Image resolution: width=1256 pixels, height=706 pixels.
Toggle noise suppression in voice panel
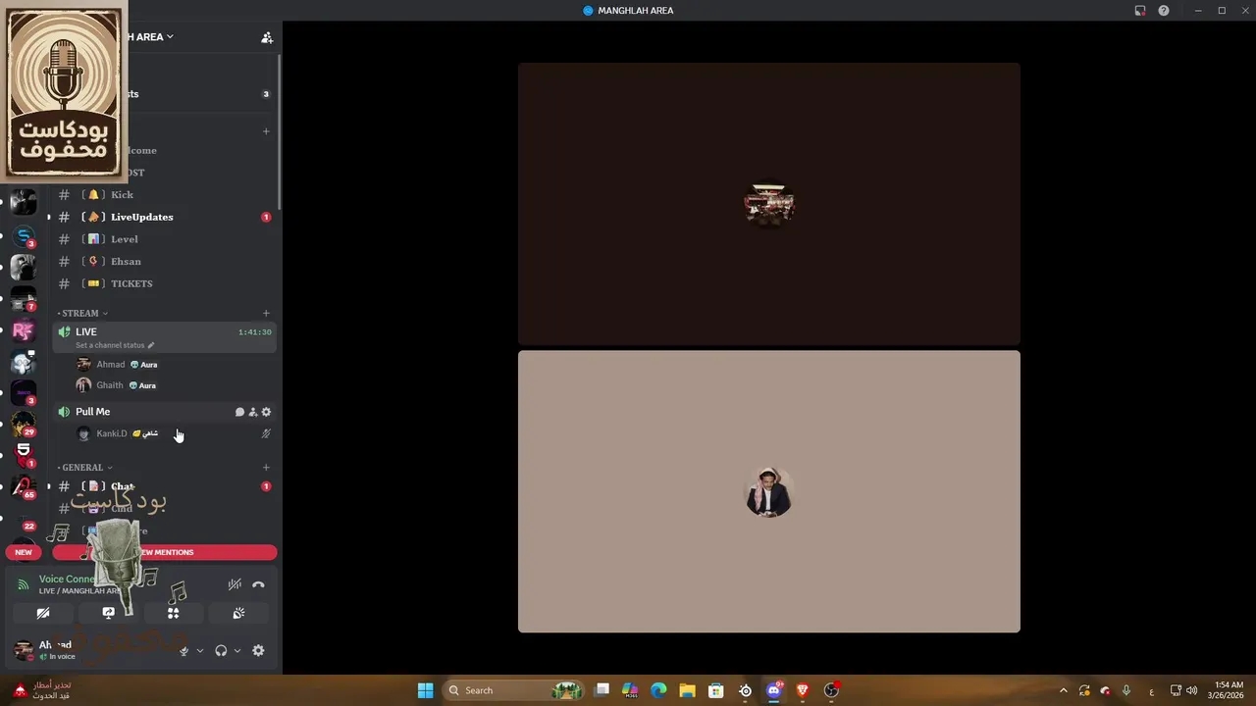click(235, 584)
